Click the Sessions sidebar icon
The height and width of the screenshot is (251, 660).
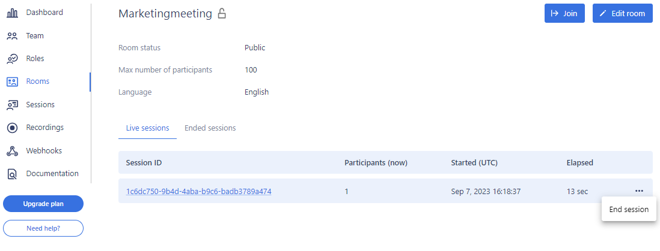pyautogui.click(x=12, y=105)
